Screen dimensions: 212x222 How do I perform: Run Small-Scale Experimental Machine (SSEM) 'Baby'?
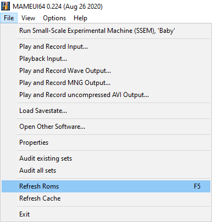point(106,31)
